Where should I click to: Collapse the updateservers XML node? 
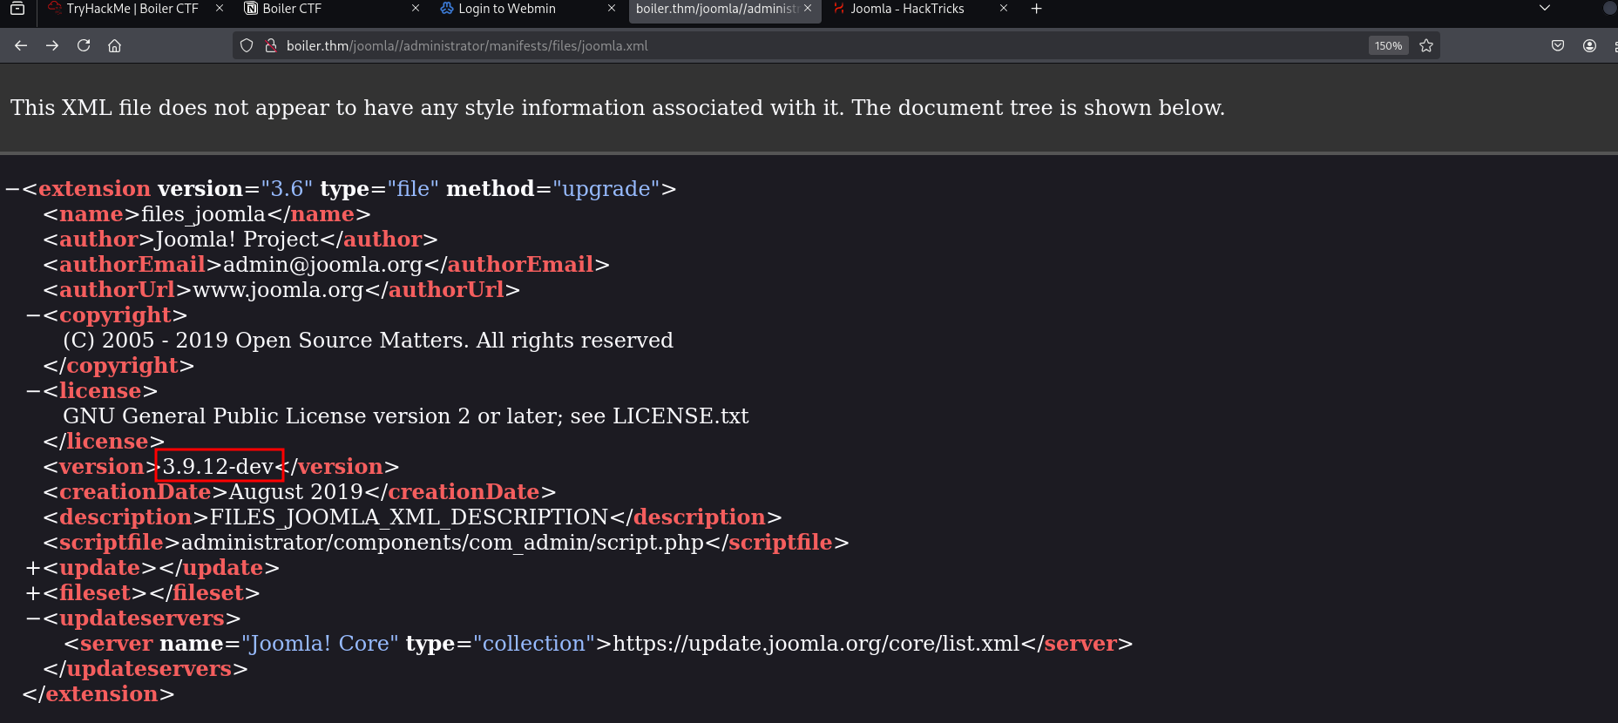point(33,618)
